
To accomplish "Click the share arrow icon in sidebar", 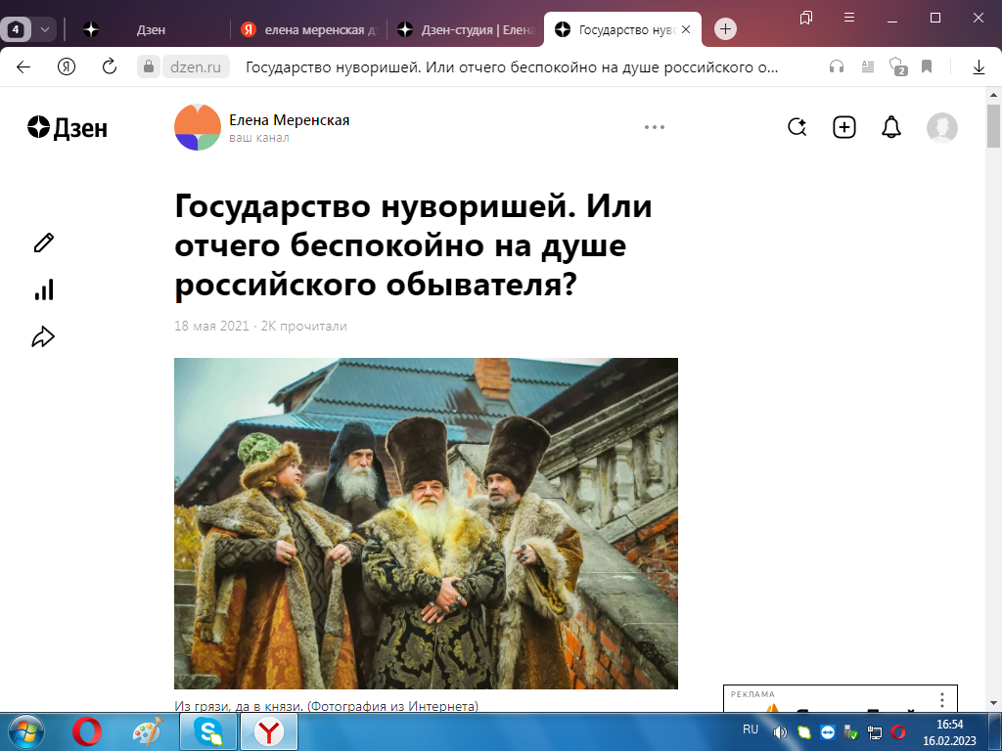I will (x=43, y=336).
